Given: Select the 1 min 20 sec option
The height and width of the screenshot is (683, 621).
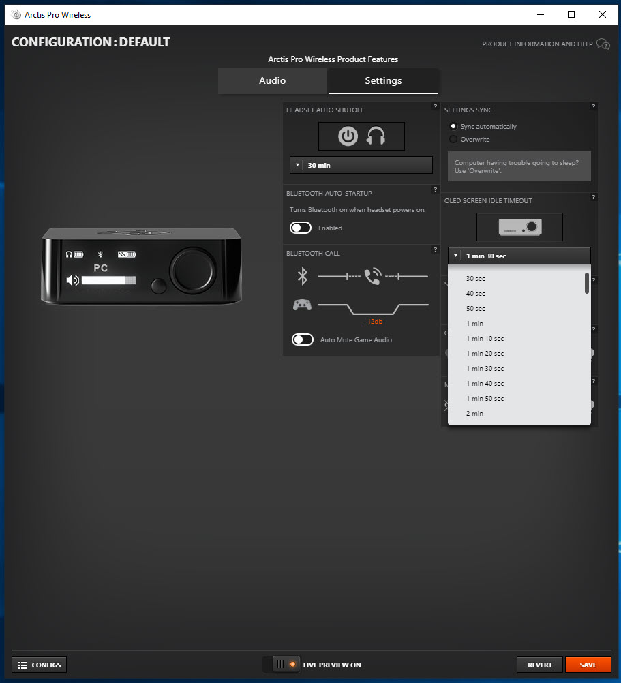Looking at the screenshot, I should [x=519, y=354].
